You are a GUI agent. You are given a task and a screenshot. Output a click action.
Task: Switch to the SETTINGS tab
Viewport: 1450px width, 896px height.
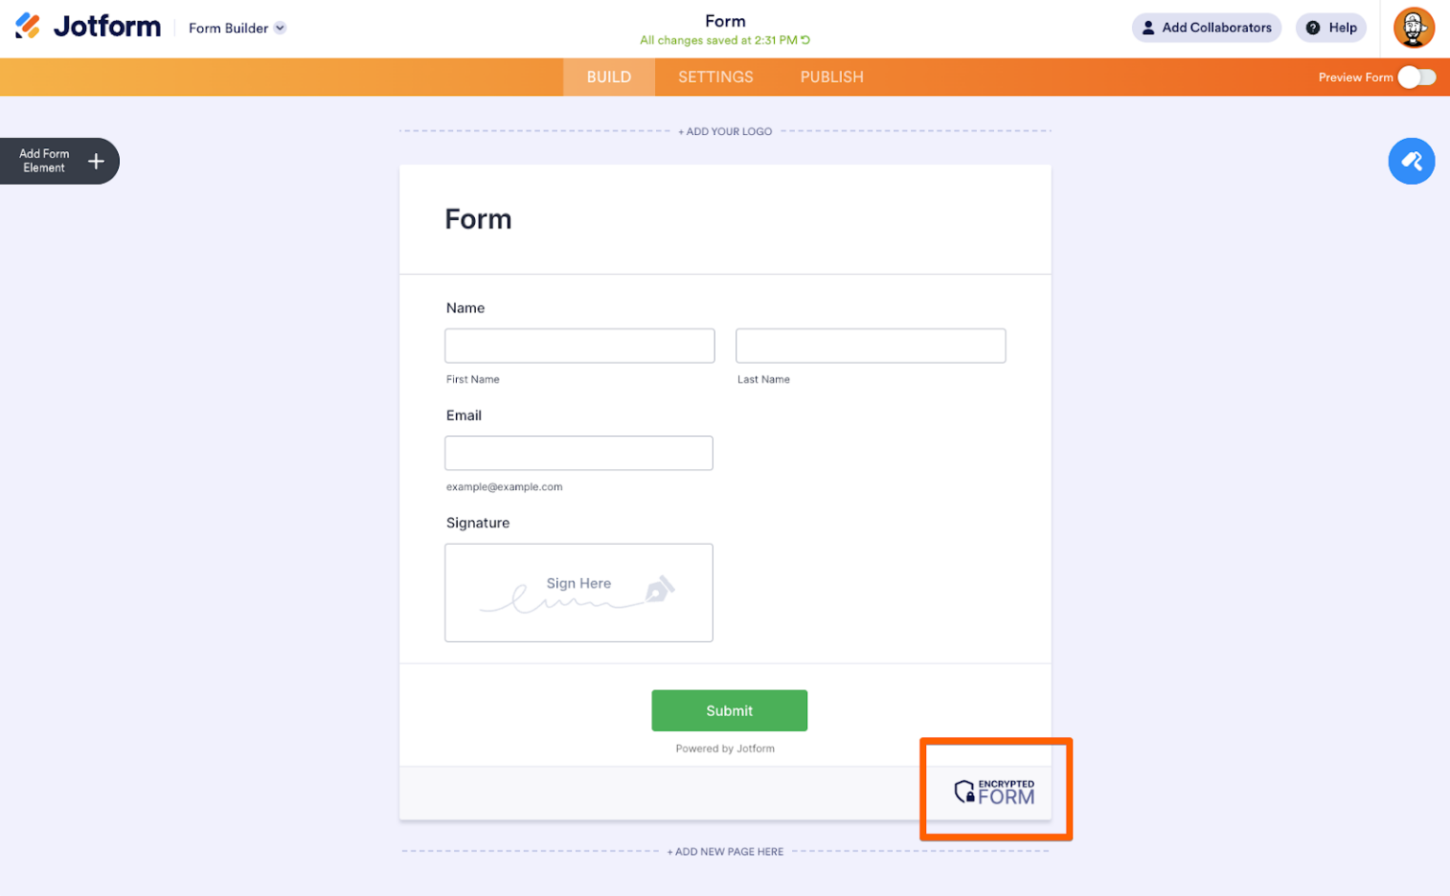coord(715,76)
